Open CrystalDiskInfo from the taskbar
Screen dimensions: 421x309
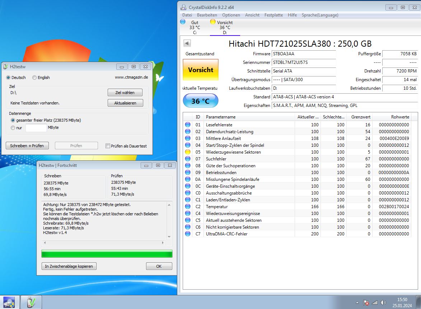[x=9, y=302]
